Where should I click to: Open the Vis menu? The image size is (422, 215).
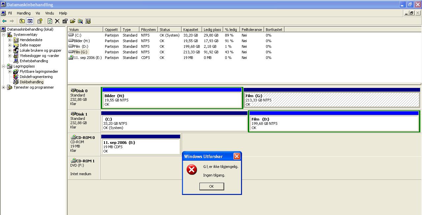pos(38,13)
